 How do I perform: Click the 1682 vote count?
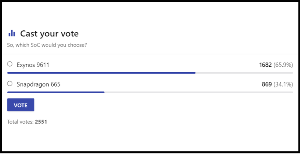tap(265, 65)
